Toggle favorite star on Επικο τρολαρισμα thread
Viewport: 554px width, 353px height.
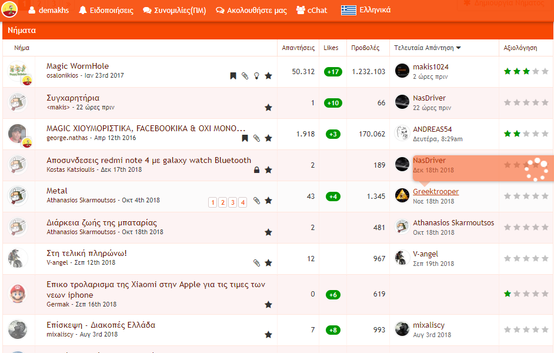[x=269, y=305]
